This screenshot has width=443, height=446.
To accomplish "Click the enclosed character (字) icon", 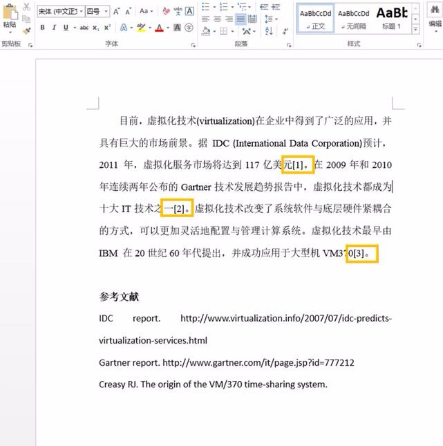I will tap(189, 28).
